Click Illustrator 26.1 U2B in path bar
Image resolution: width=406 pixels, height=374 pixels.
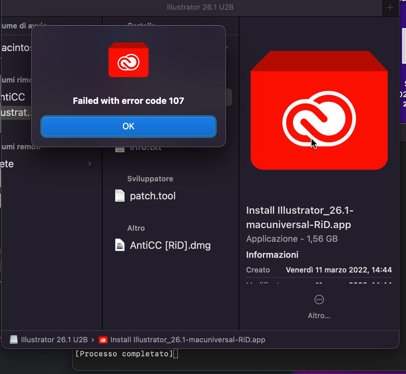click(x=54, y=340)
